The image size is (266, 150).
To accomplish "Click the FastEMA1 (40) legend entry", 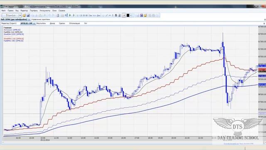I will click(14, 41).
